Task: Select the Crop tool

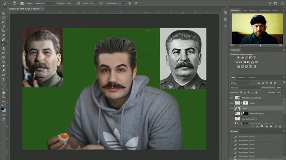Action: [3, 31]
